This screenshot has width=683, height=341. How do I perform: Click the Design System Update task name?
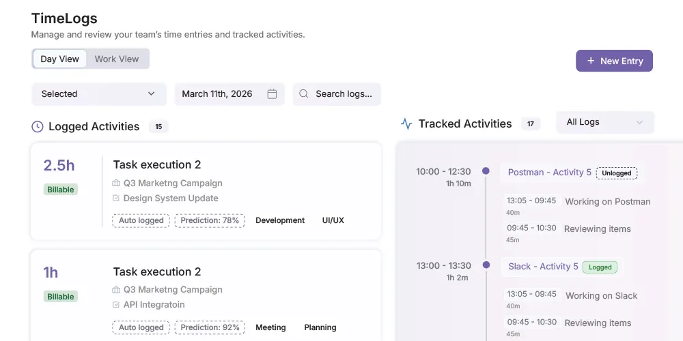click(x=171, y=198)
